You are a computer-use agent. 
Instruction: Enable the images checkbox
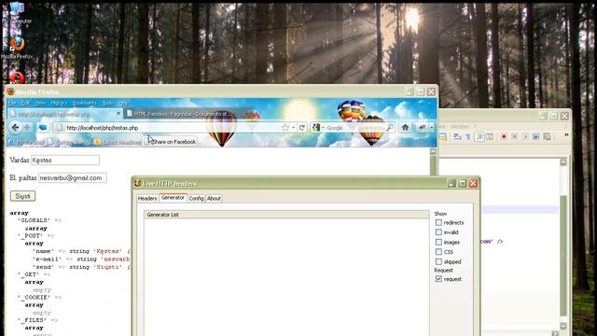[x=438, y=243]
